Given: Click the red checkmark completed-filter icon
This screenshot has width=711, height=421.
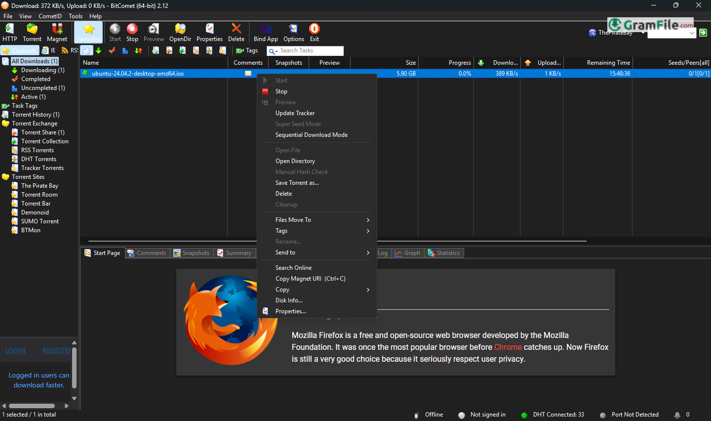Looking at the screenshot, I should [x=112, y=50].
